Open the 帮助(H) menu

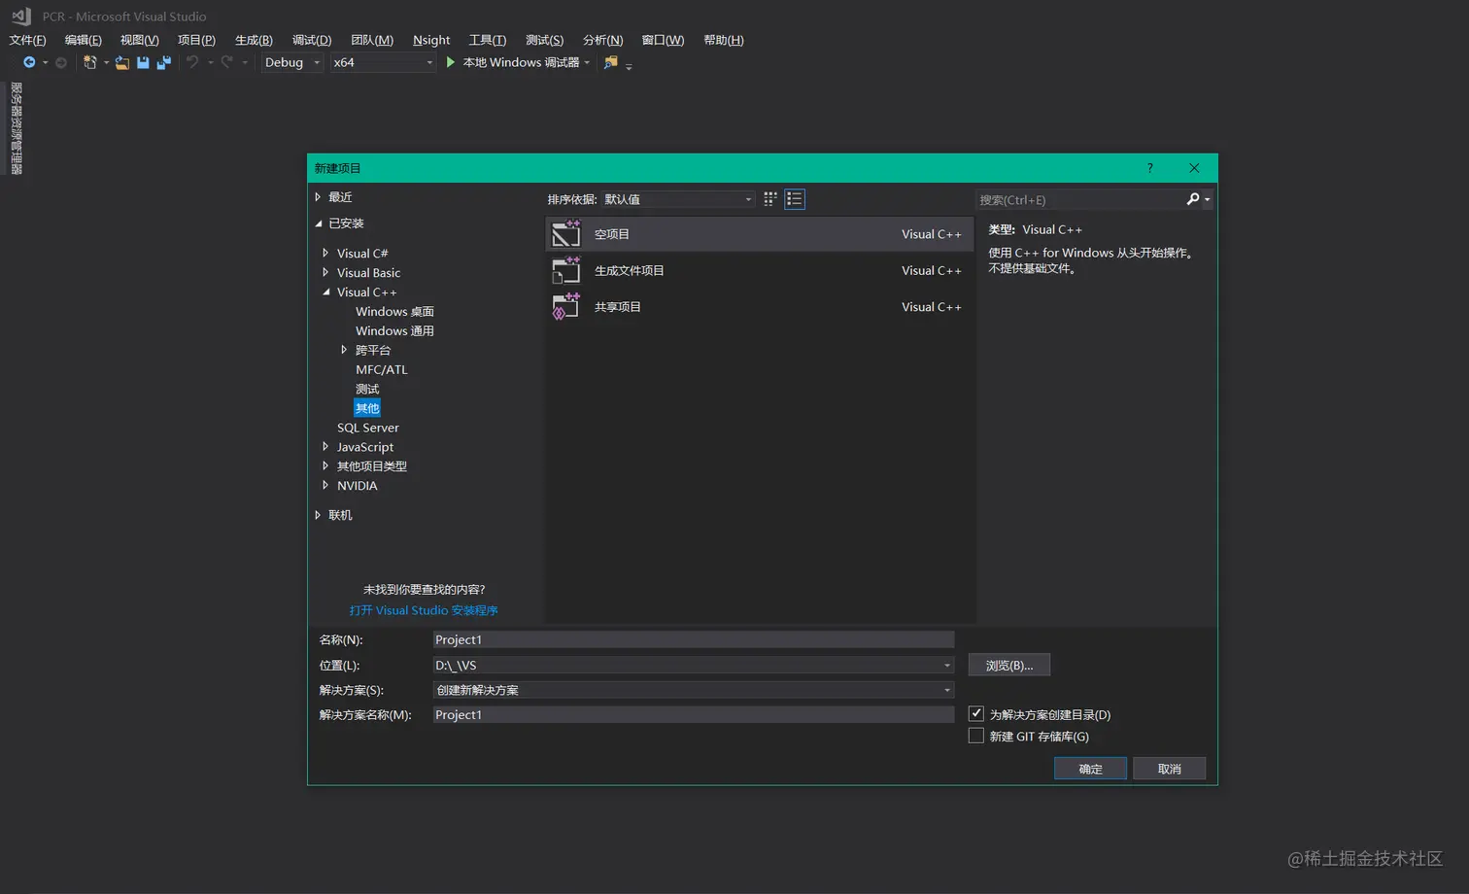click(724, 40)
